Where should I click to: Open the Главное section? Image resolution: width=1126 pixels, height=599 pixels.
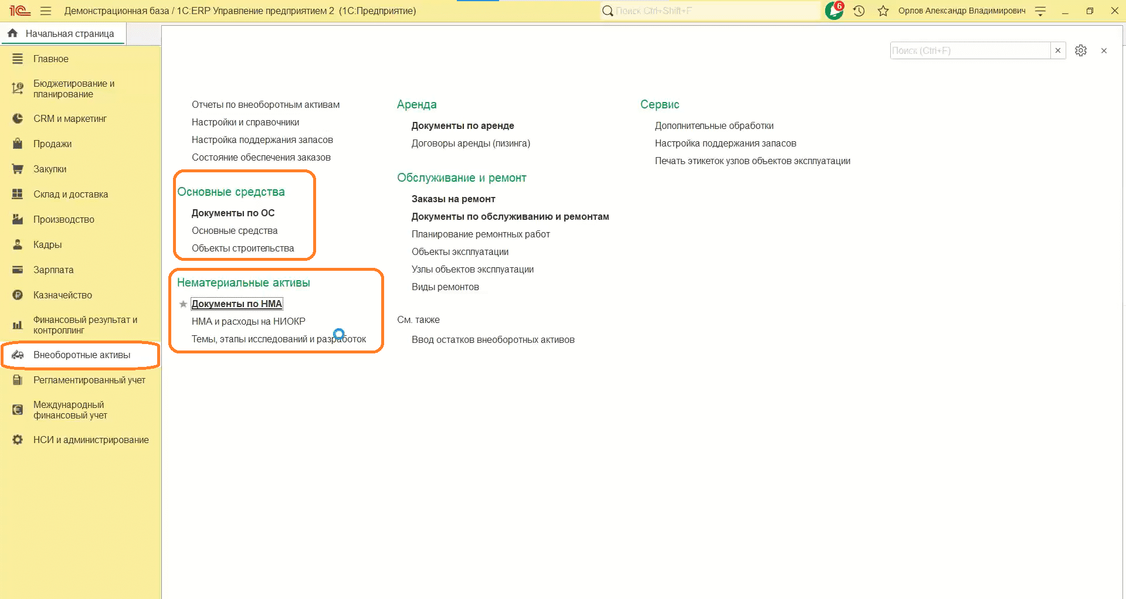point(51,59)
